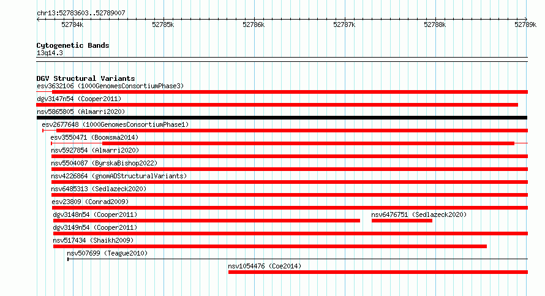
Task: Click the red bar under dgv3149n54
Action: point(291,233)
